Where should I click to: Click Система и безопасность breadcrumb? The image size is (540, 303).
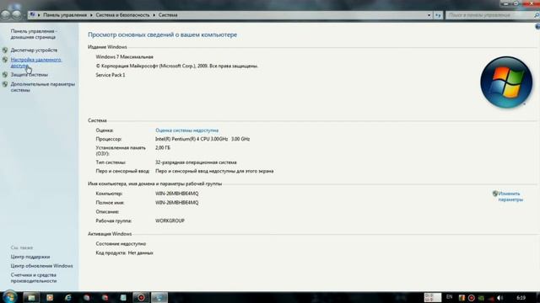[x=122, y=15]
